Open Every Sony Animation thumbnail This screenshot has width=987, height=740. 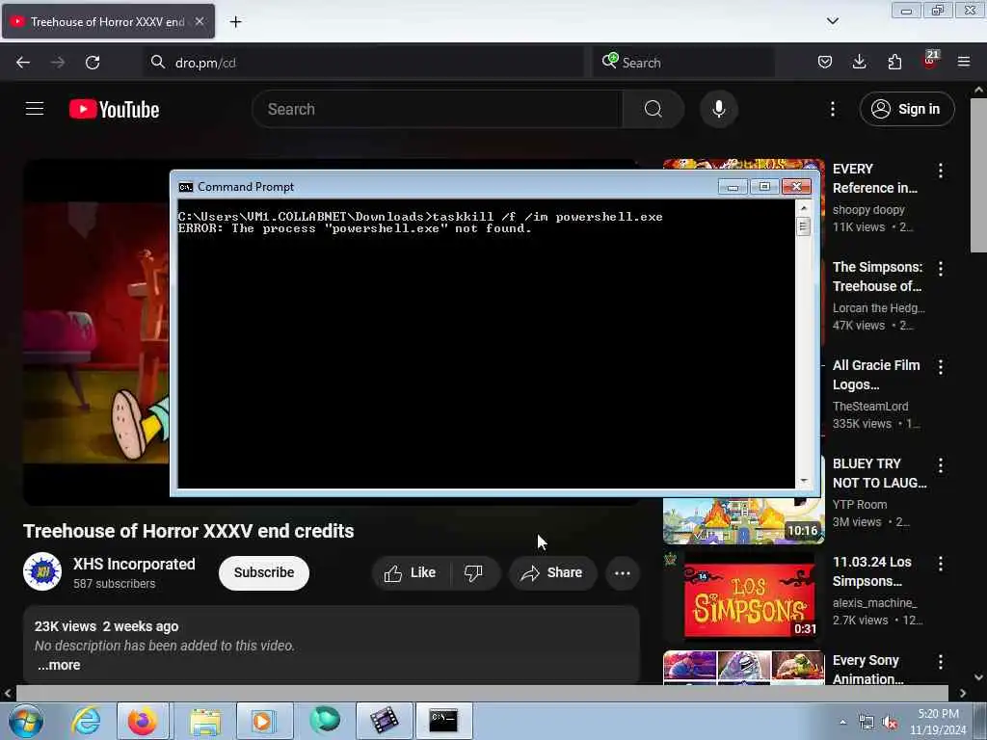(x=743, y=667)
